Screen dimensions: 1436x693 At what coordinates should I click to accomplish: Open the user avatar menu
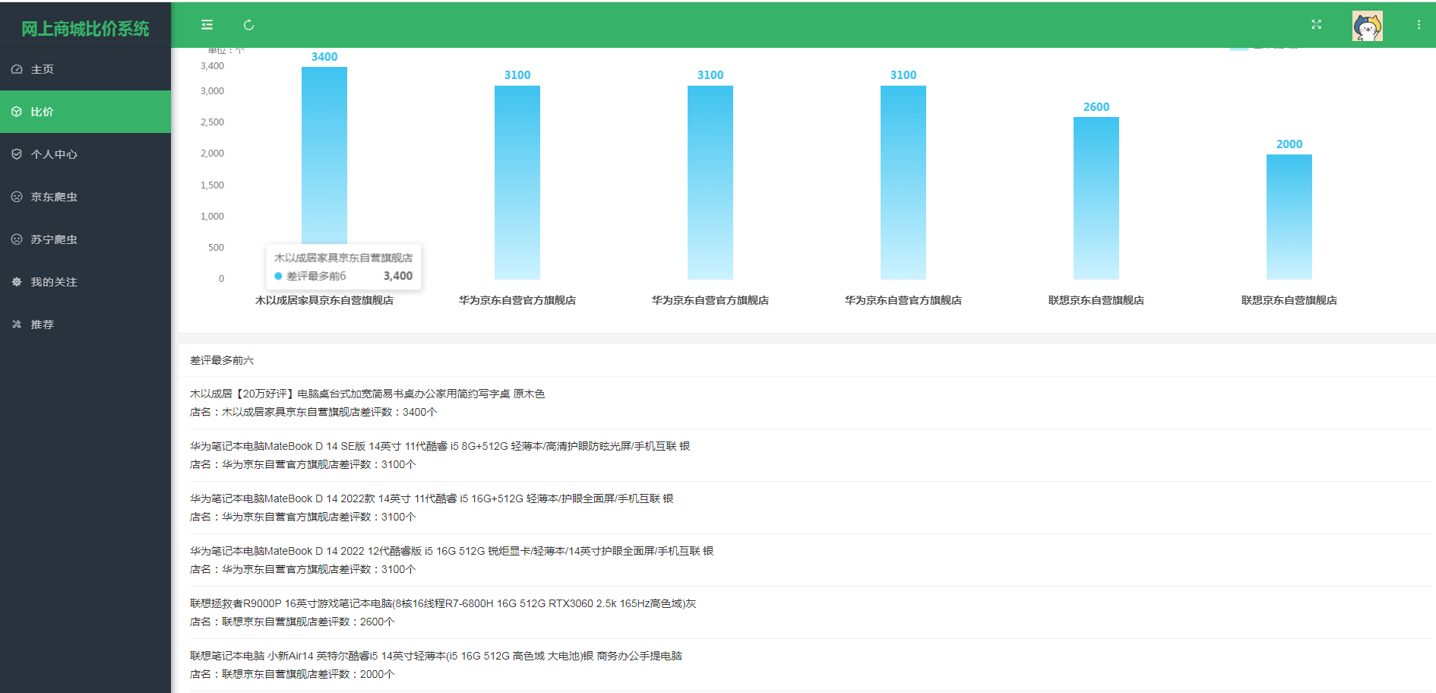(x=1368, y=26)
